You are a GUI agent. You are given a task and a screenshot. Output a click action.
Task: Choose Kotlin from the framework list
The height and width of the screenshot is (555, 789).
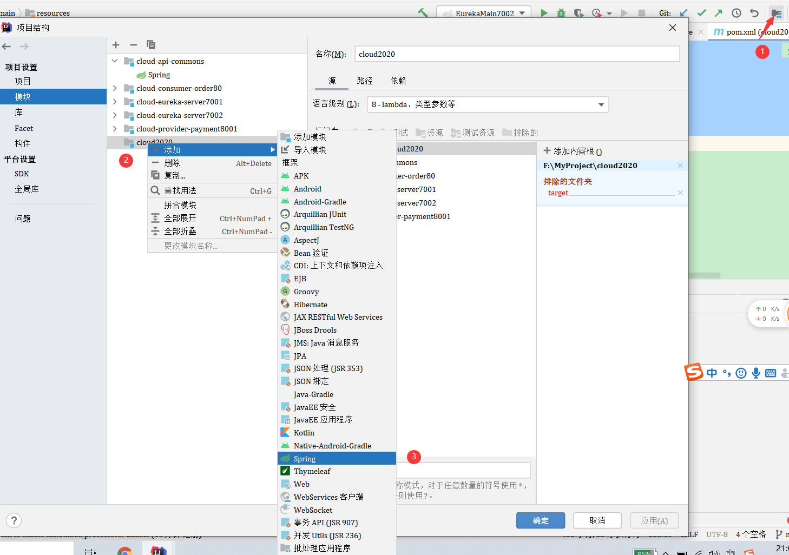pos(337,433)
